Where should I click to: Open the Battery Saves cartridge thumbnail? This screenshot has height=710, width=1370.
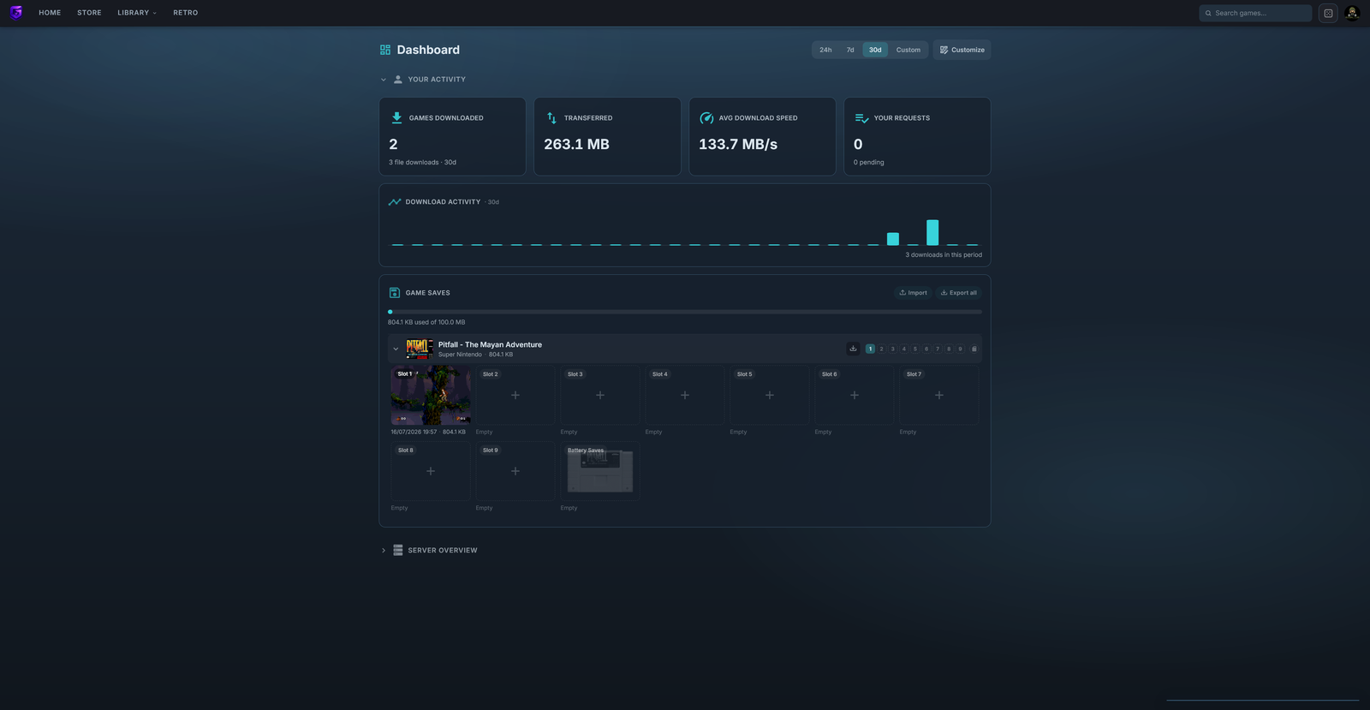point(600,471)
